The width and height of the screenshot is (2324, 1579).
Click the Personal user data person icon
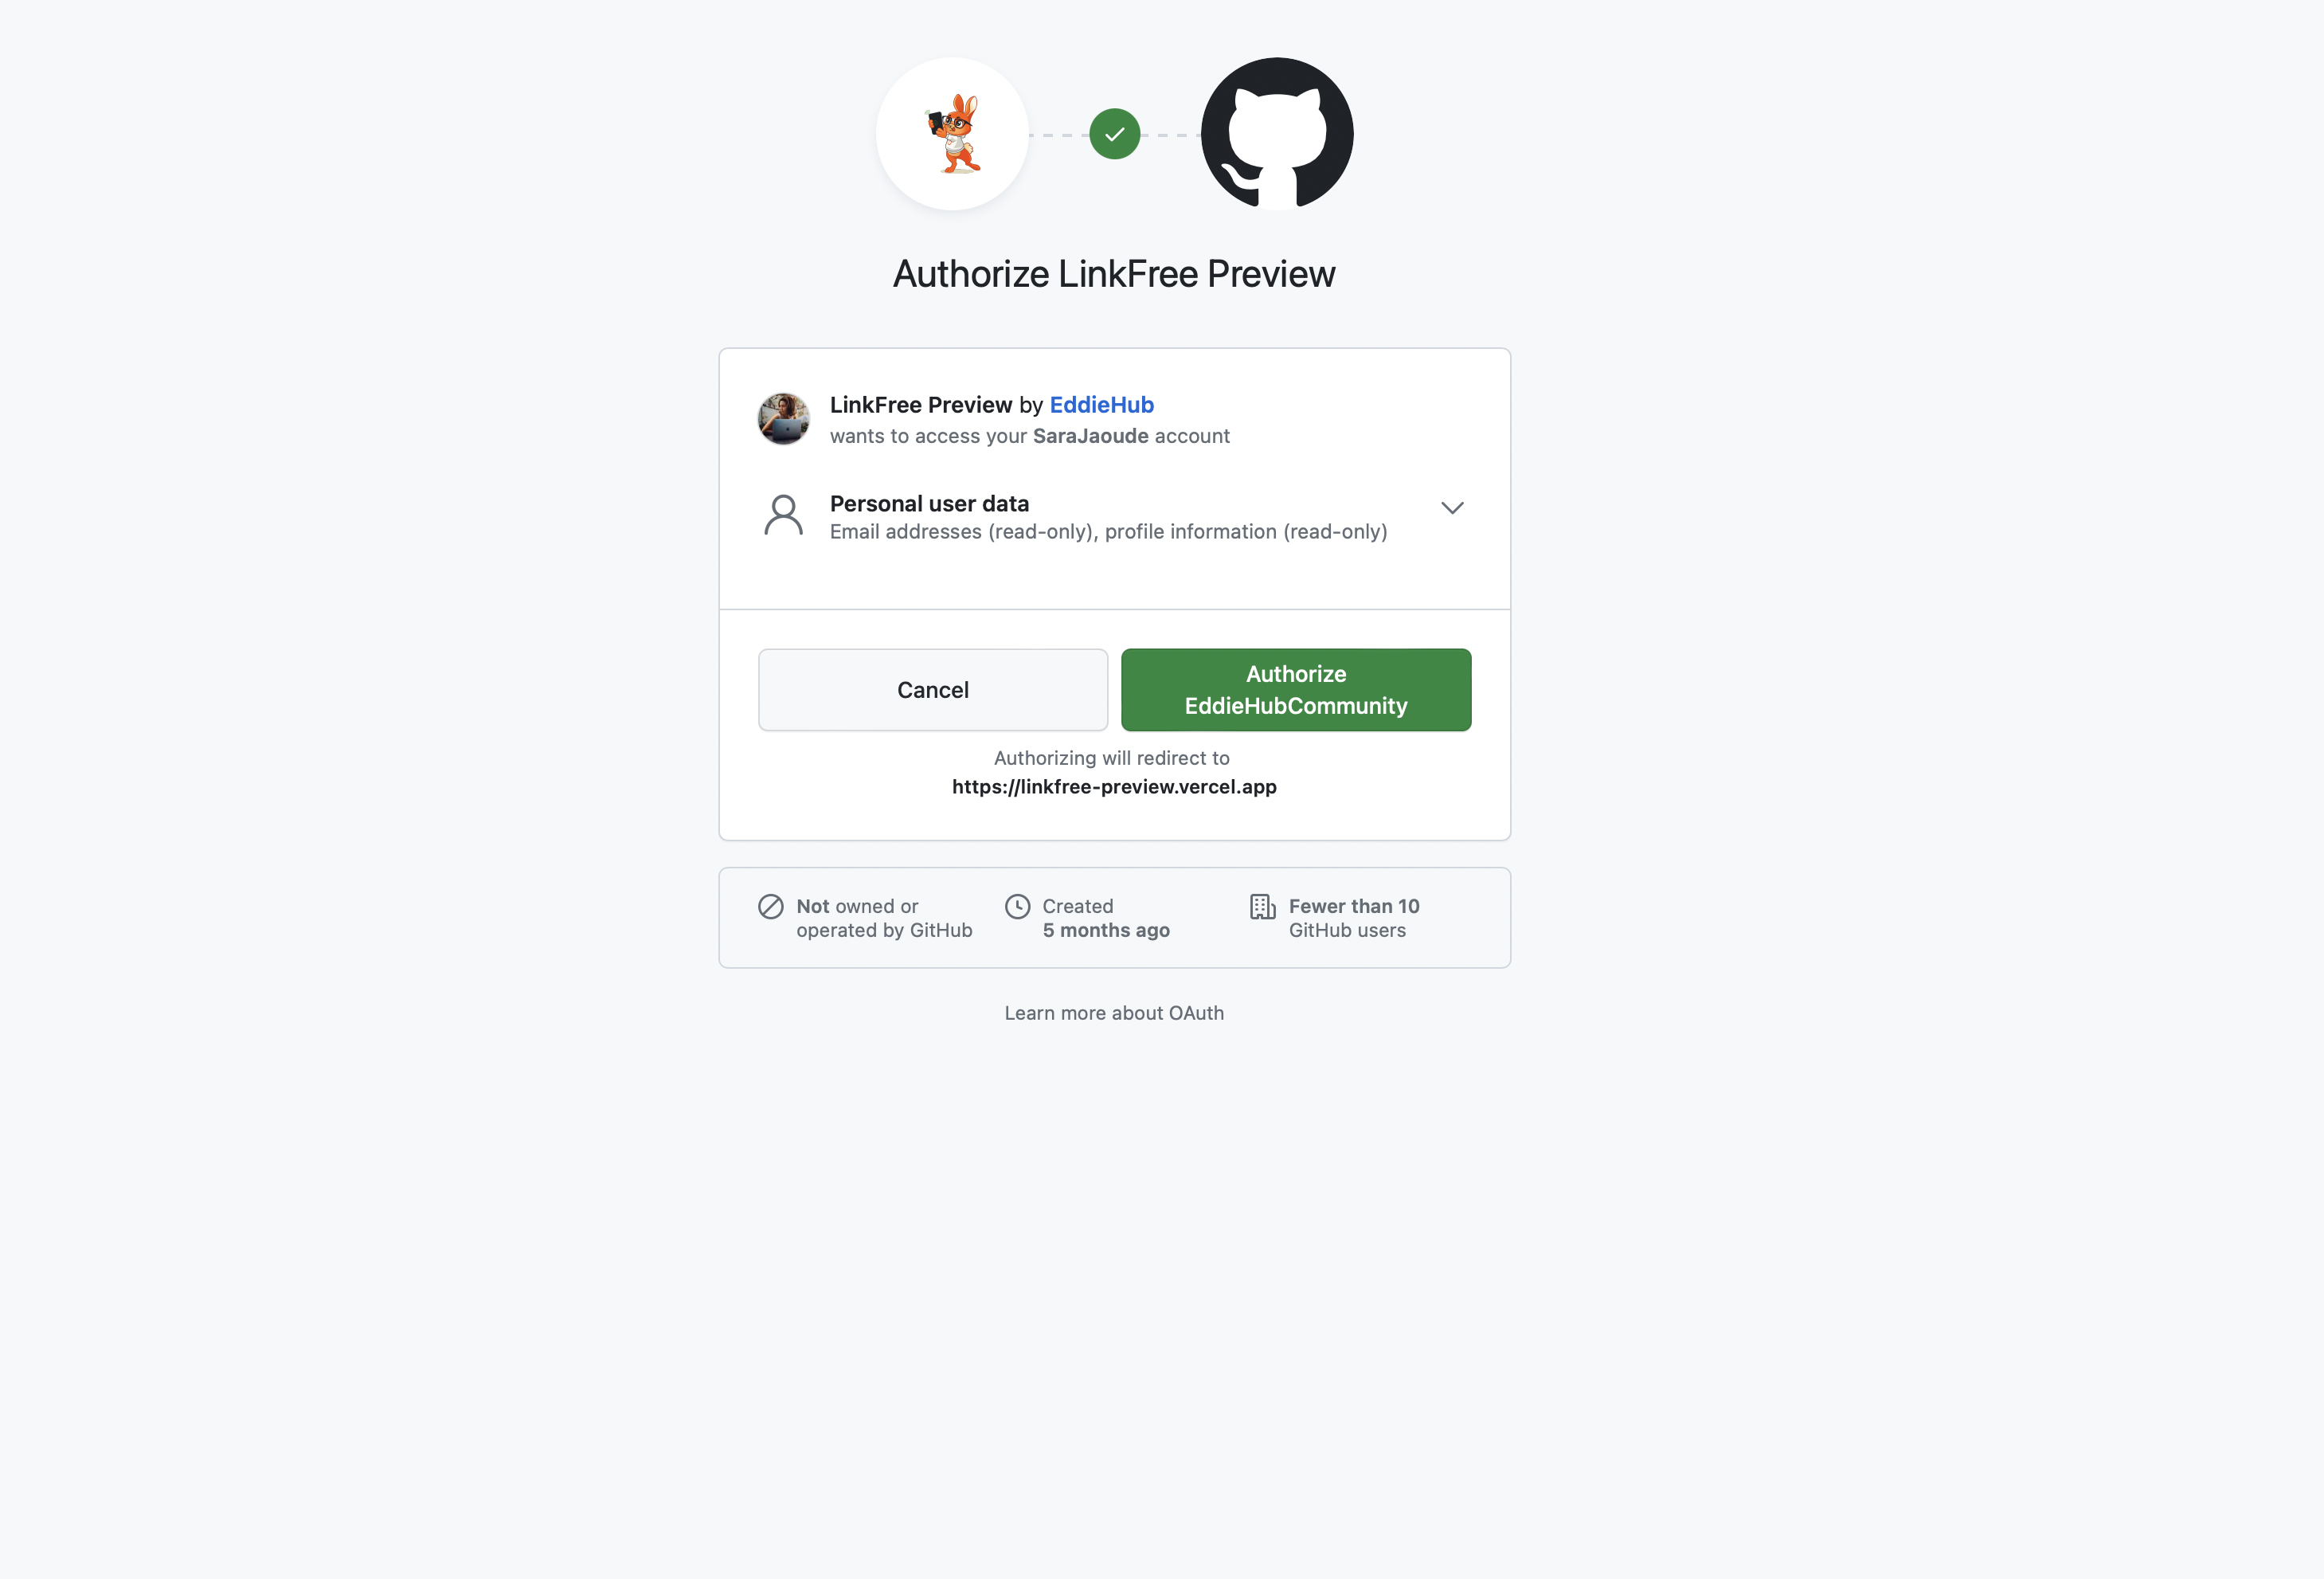point(784,515)
